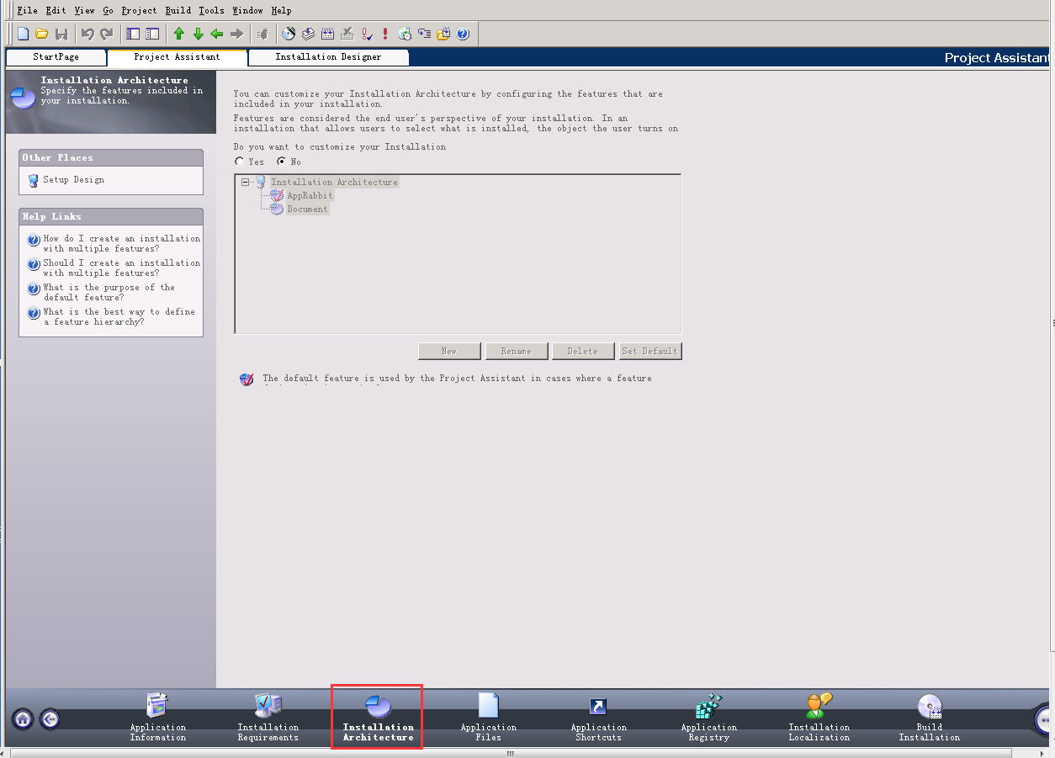Viewport: 1055px width, 758px height.
Task: Open the Build menu
Action: click(178, 10)
